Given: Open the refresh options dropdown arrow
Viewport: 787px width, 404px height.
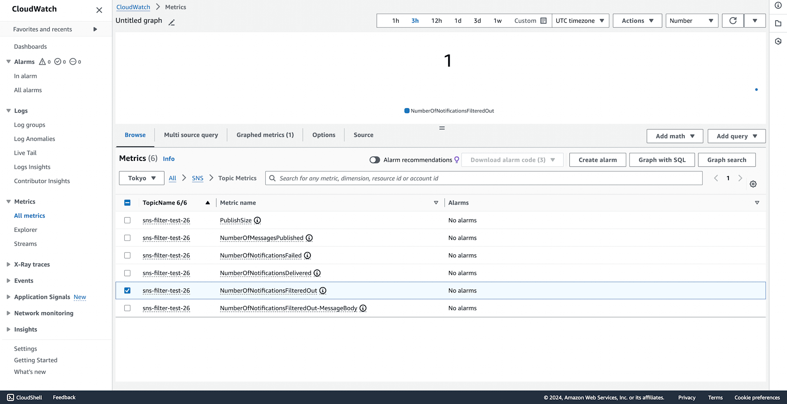Looking at the screenshot, I should point(755,20).
